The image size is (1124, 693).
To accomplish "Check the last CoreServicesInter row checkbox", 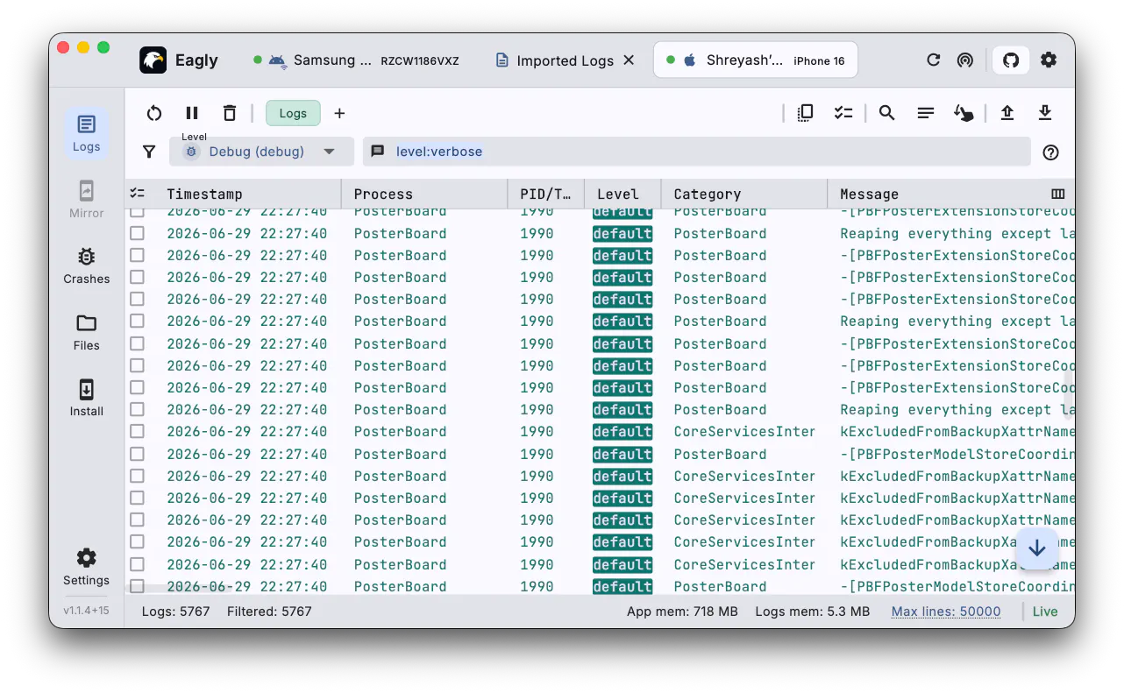I will [x=137, y=564].
